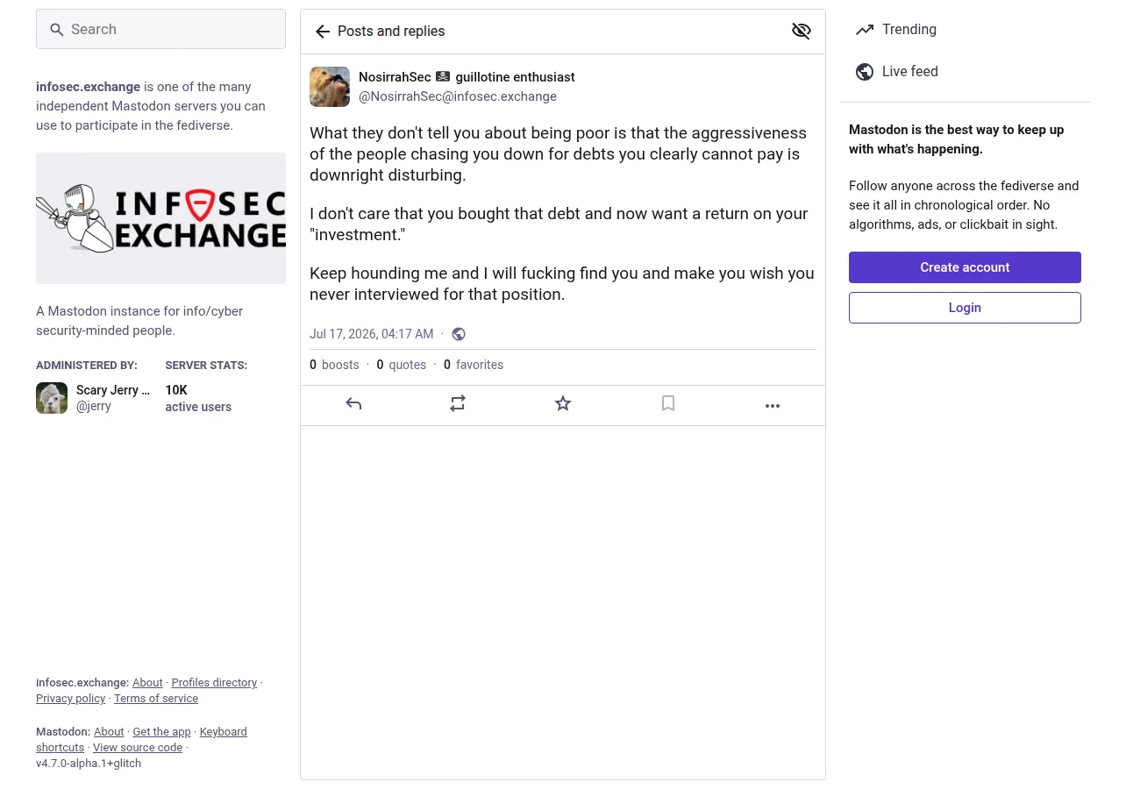
Task: Open Scary Jerry's admin avatar
Action: click(52, 398)
